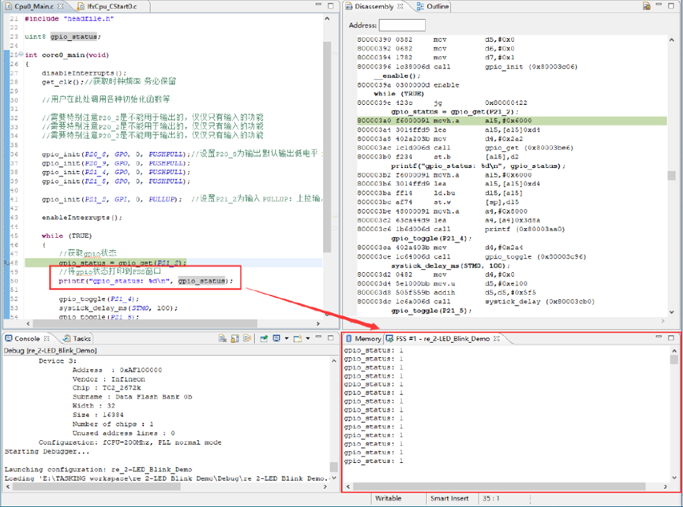The height and width of the screenshot is (507, 683).
Task: Open the Display Selected Console dropdown arrow
Action: (287, 338)
